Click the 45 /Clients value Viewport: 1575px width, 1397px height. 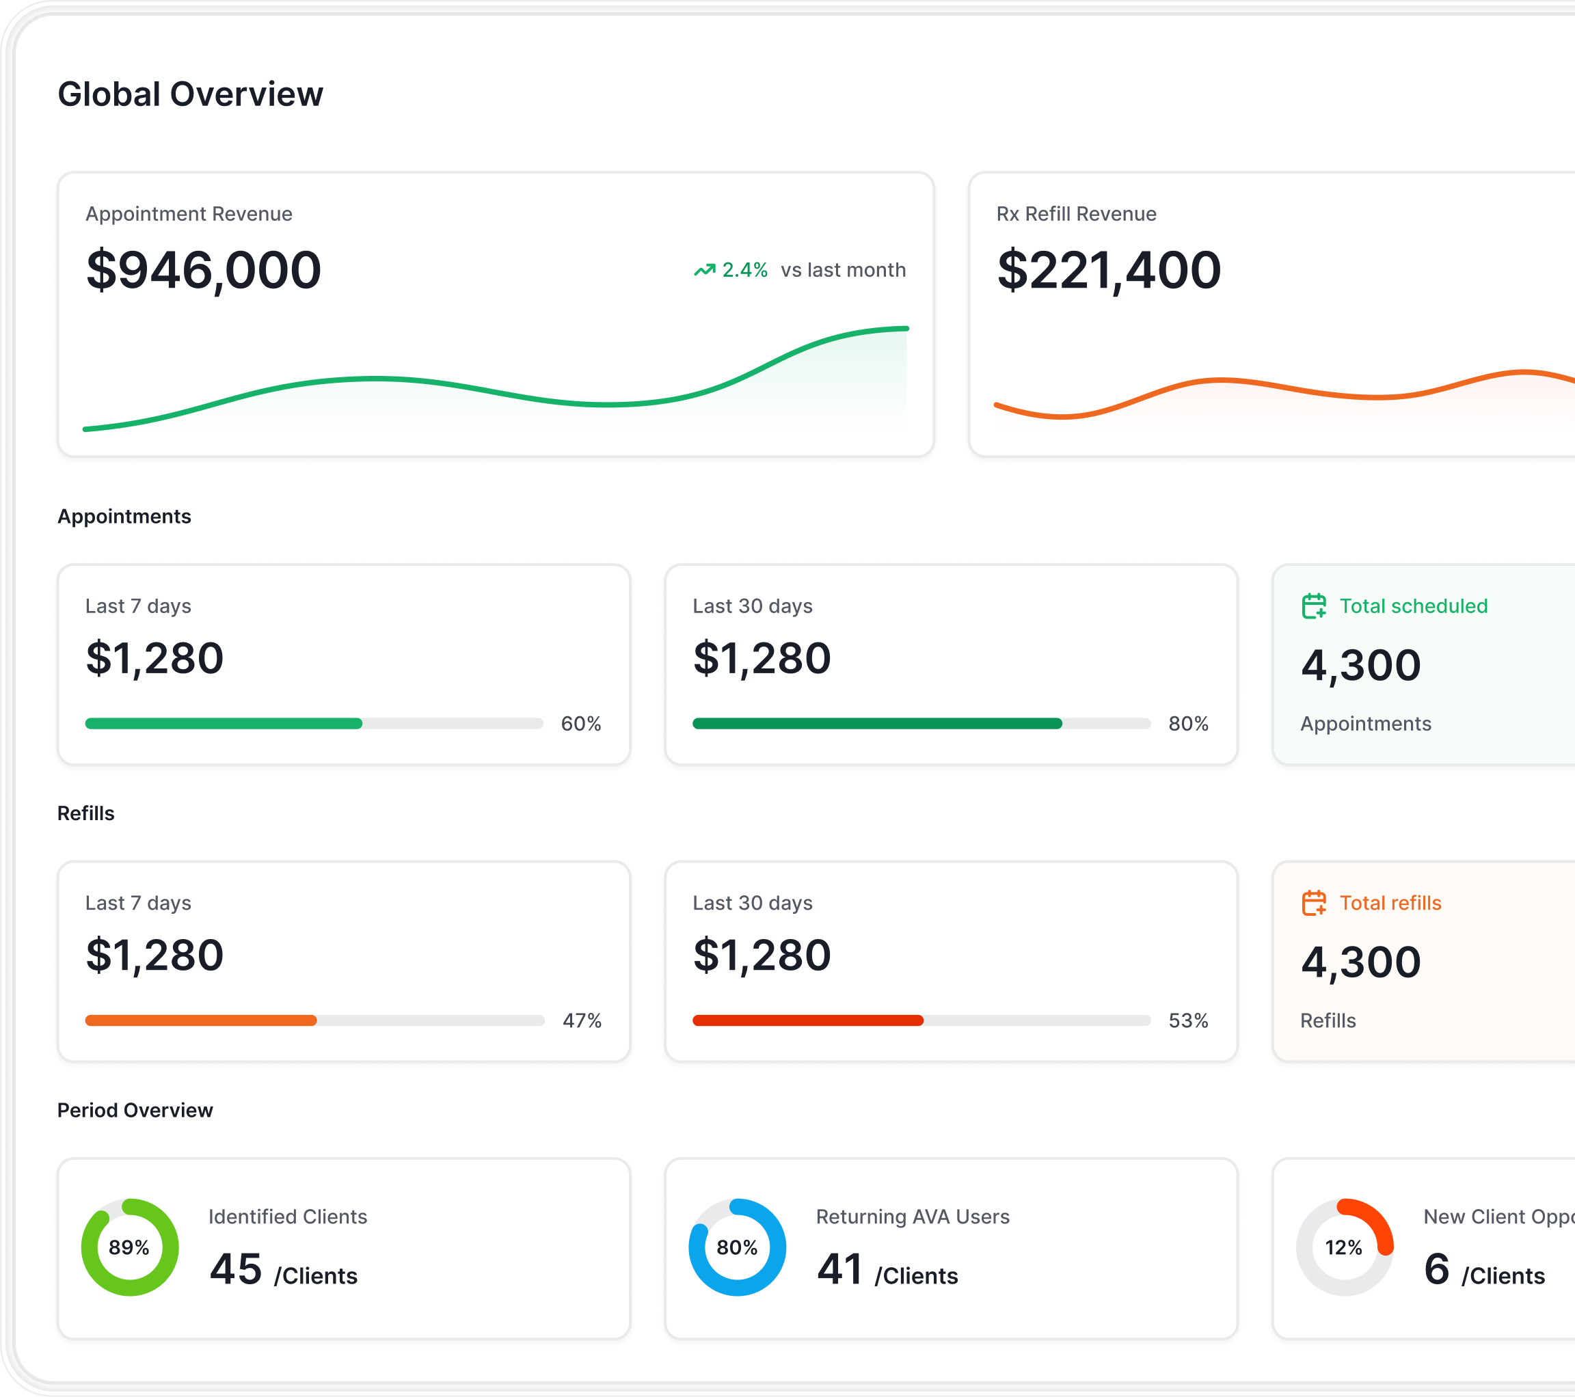coord(284,1269)
